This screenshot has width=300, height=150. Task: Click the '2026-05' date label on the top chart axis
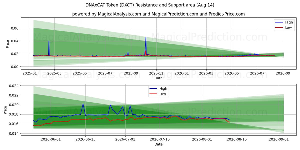pyautogui.click(x=231, y=74)
